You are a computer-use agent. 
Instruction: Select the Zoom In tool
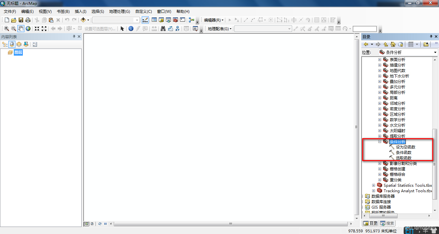point(6,29)
